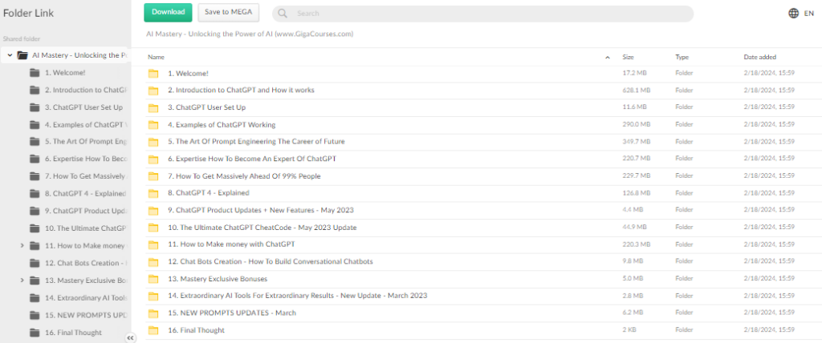Viewport: 822px width, 343px height.
Task: Click folder icon for '16. Final Thought' row
Action: 153,330
